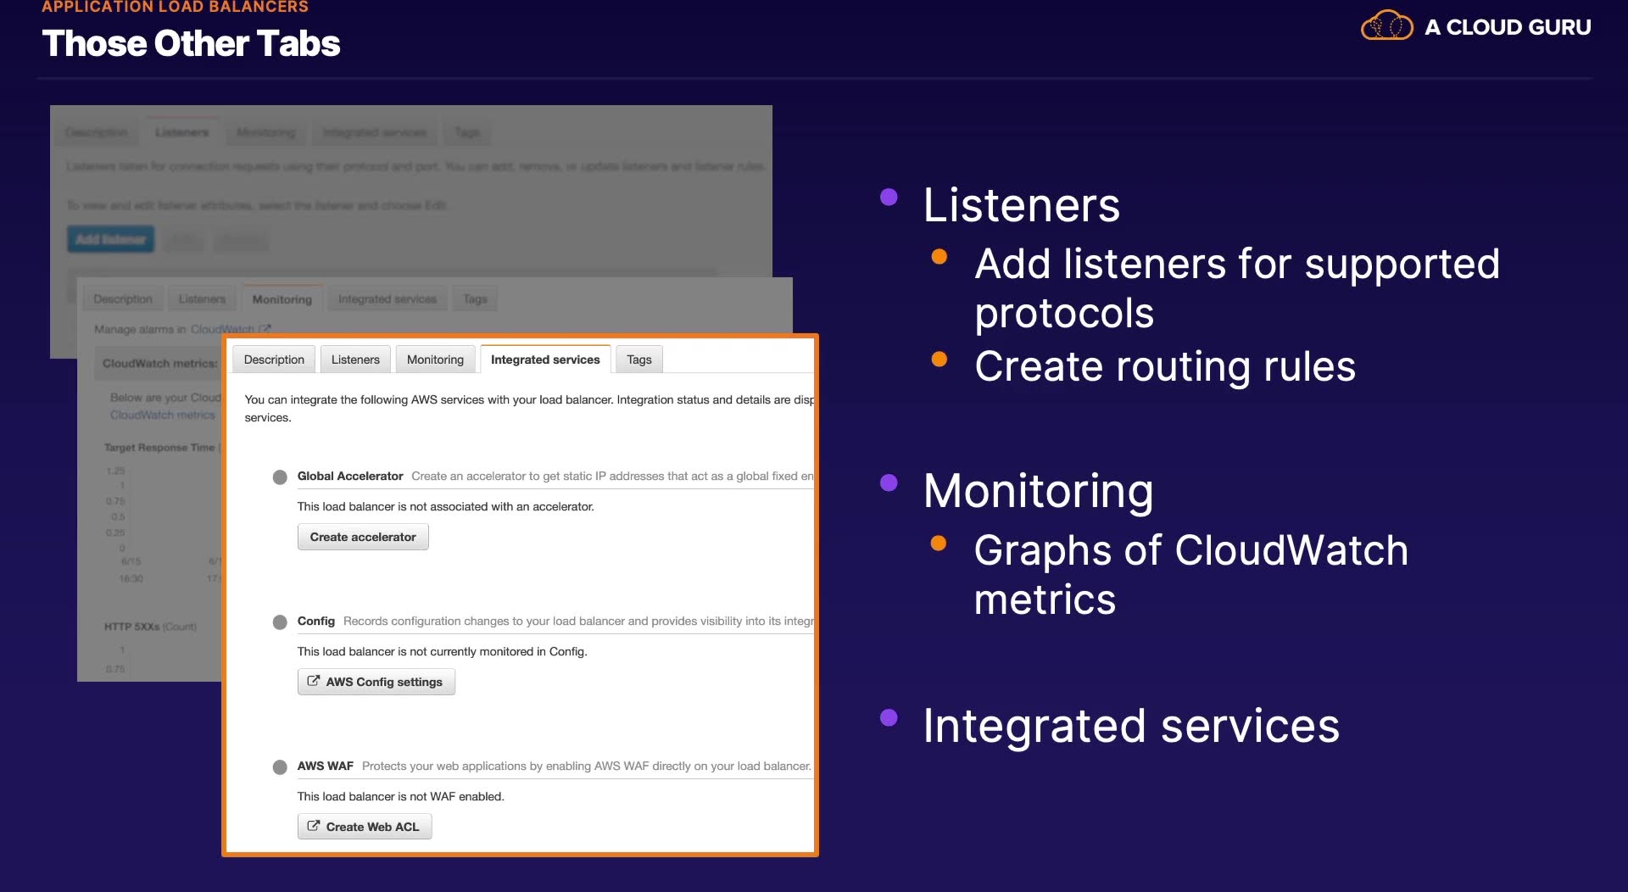Open the CloudWatch link beside Manage alarms
Viewport: 1628px width, 892px height.
222,329
